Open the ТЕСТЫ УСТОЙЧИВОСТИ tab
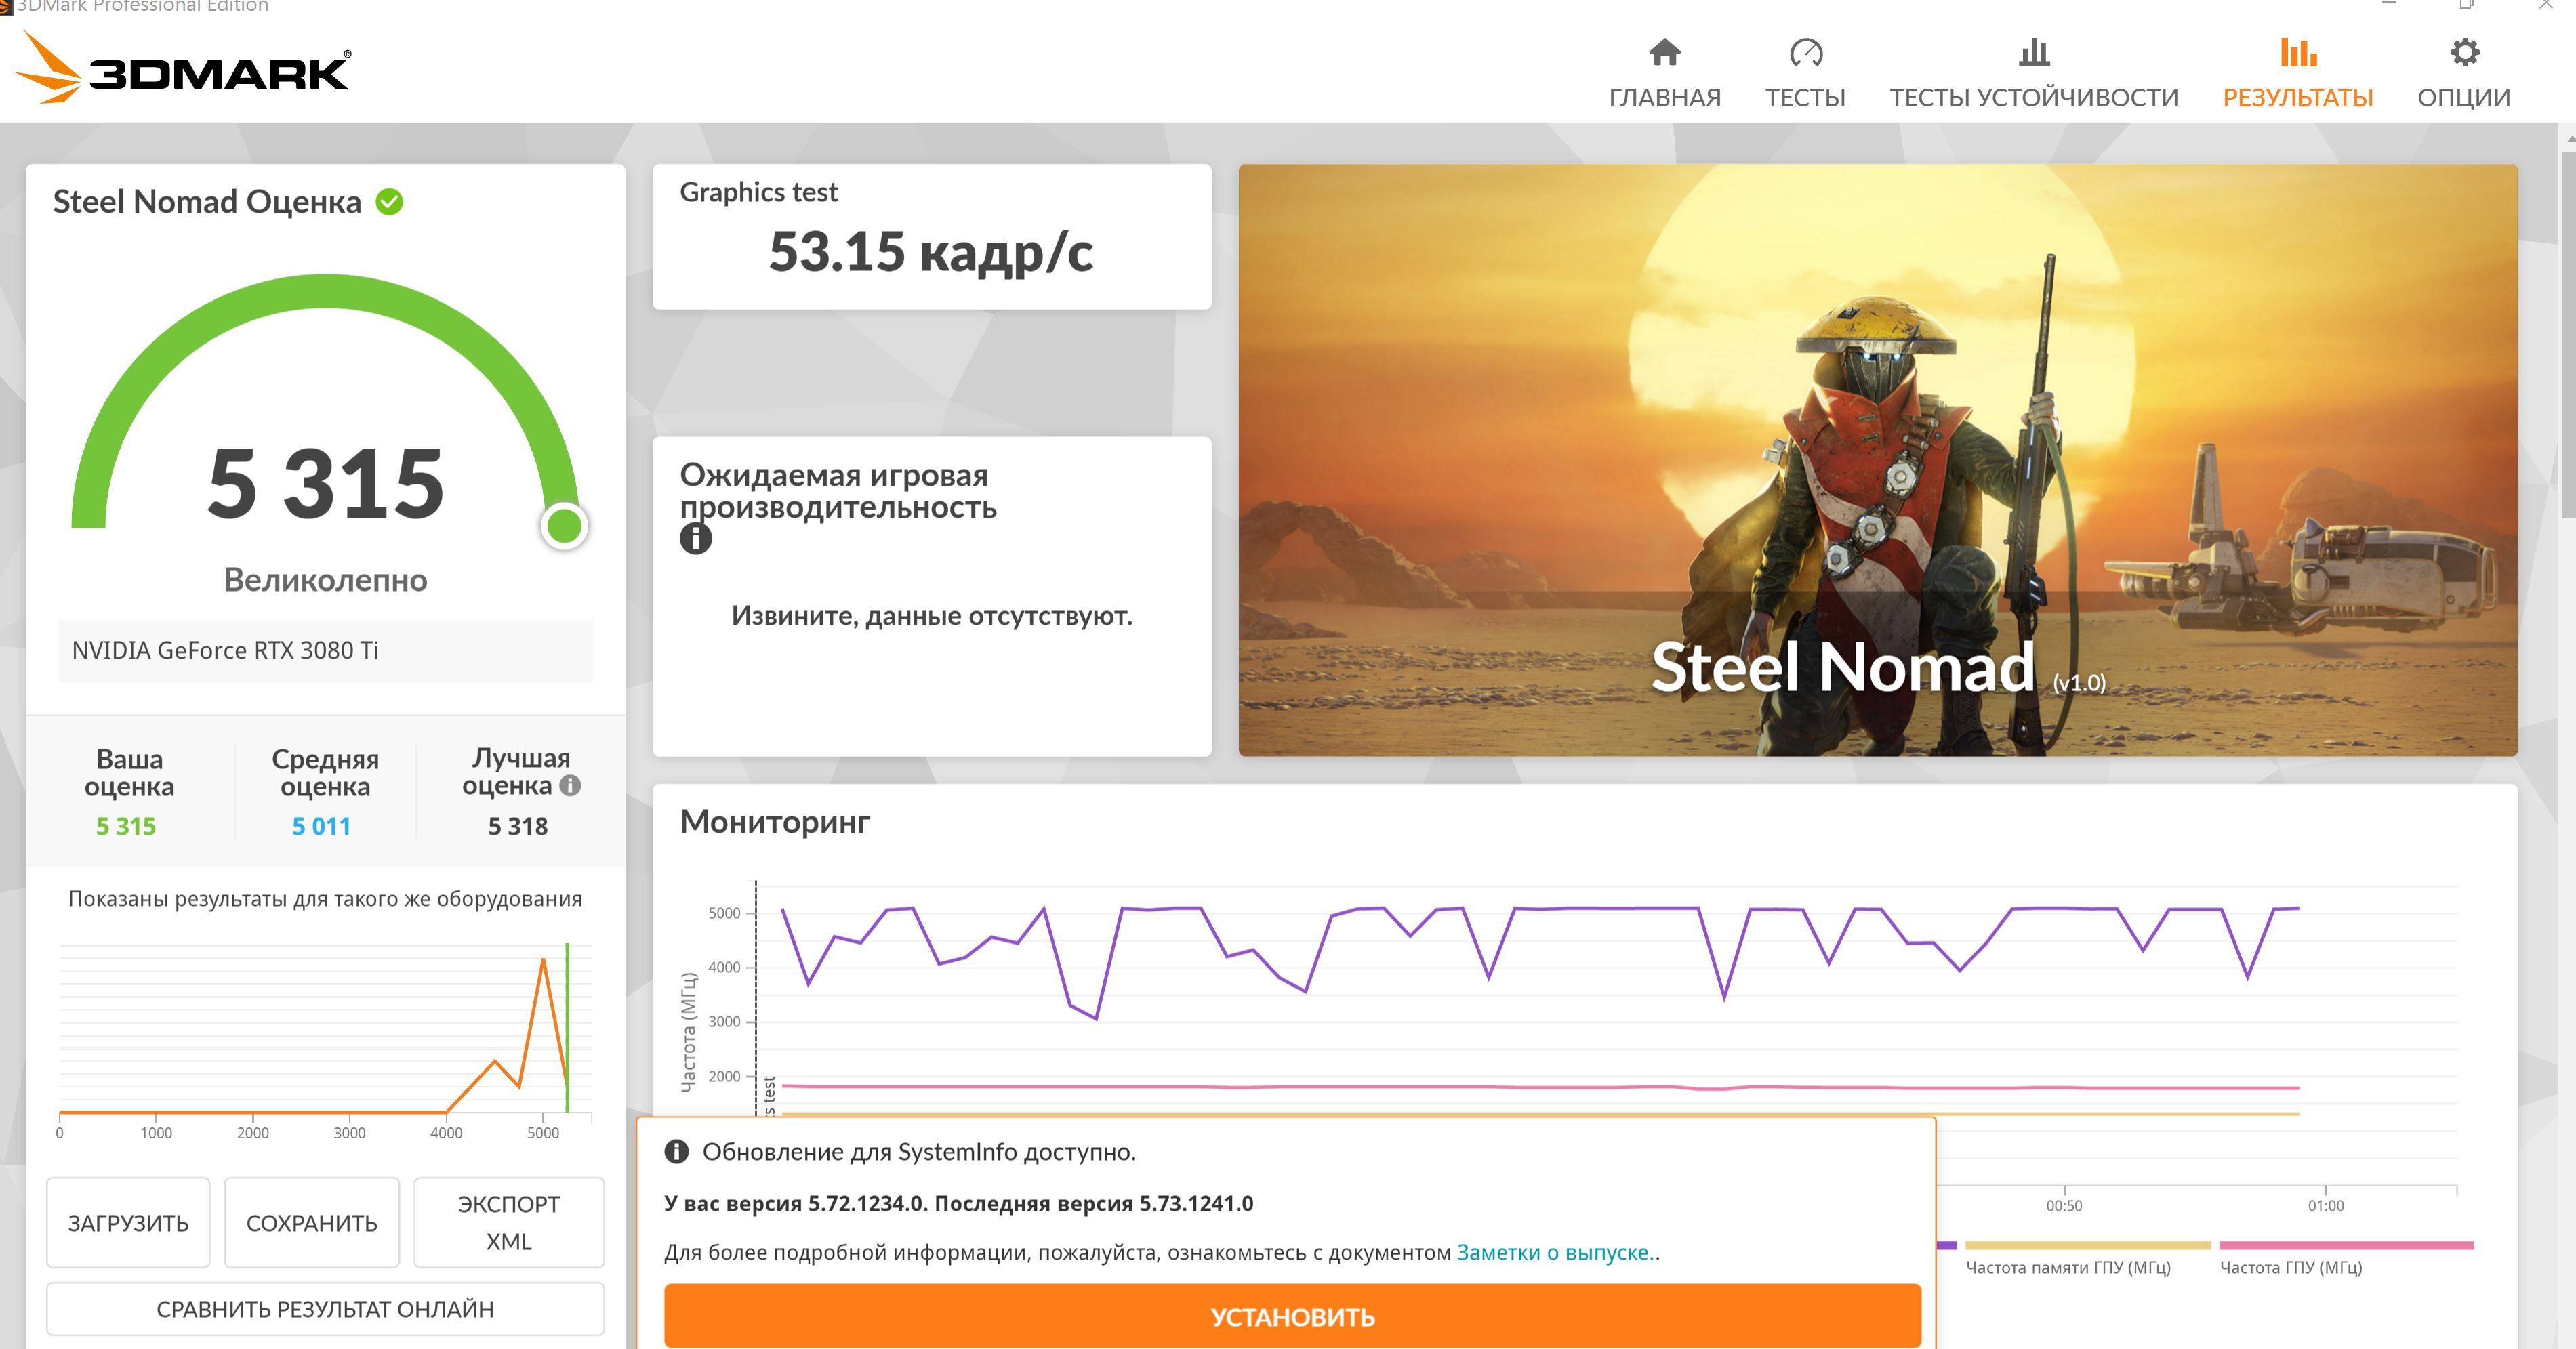The width and height of the screenshot is (2576, 1349). coord(2033,98)
